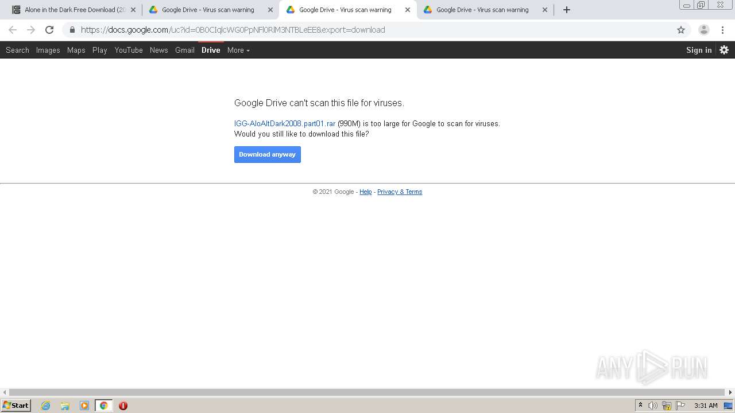The height and width of the screenshot is (413, 735).
Task: Reload the current page
Action: [49, 30]
